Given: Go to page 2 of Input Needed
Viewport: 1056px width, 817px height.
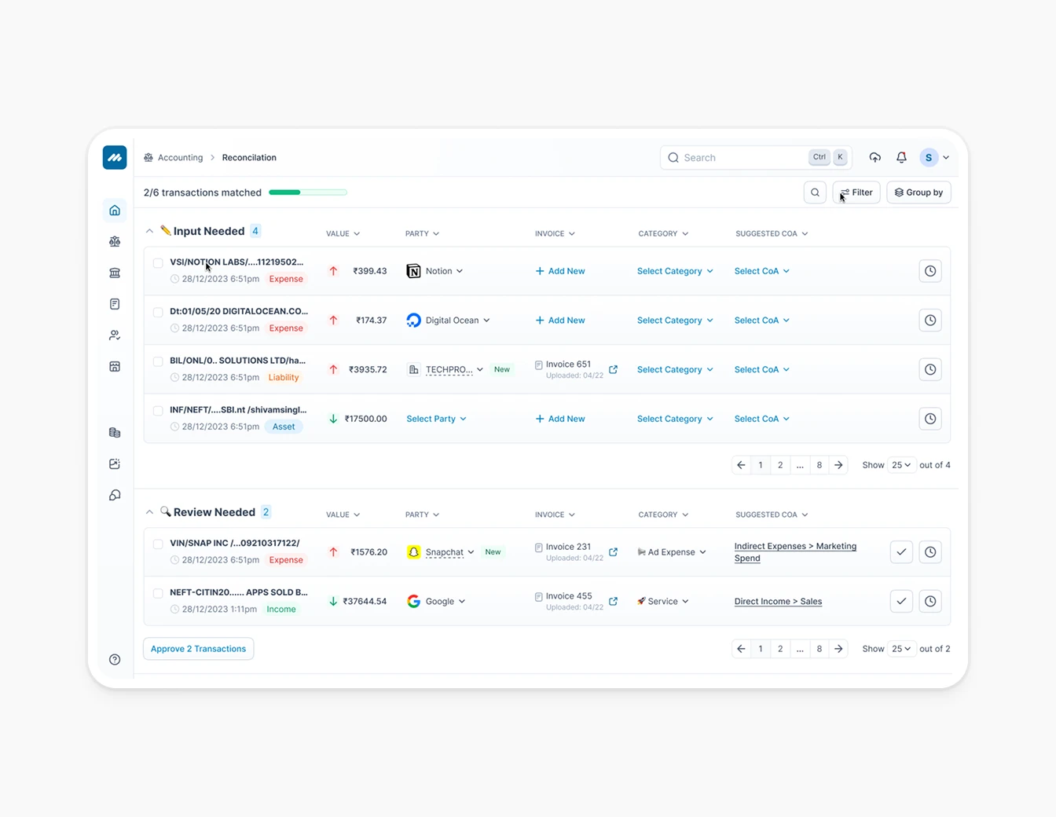Looking at the screenshot, I should pos(779,465).
